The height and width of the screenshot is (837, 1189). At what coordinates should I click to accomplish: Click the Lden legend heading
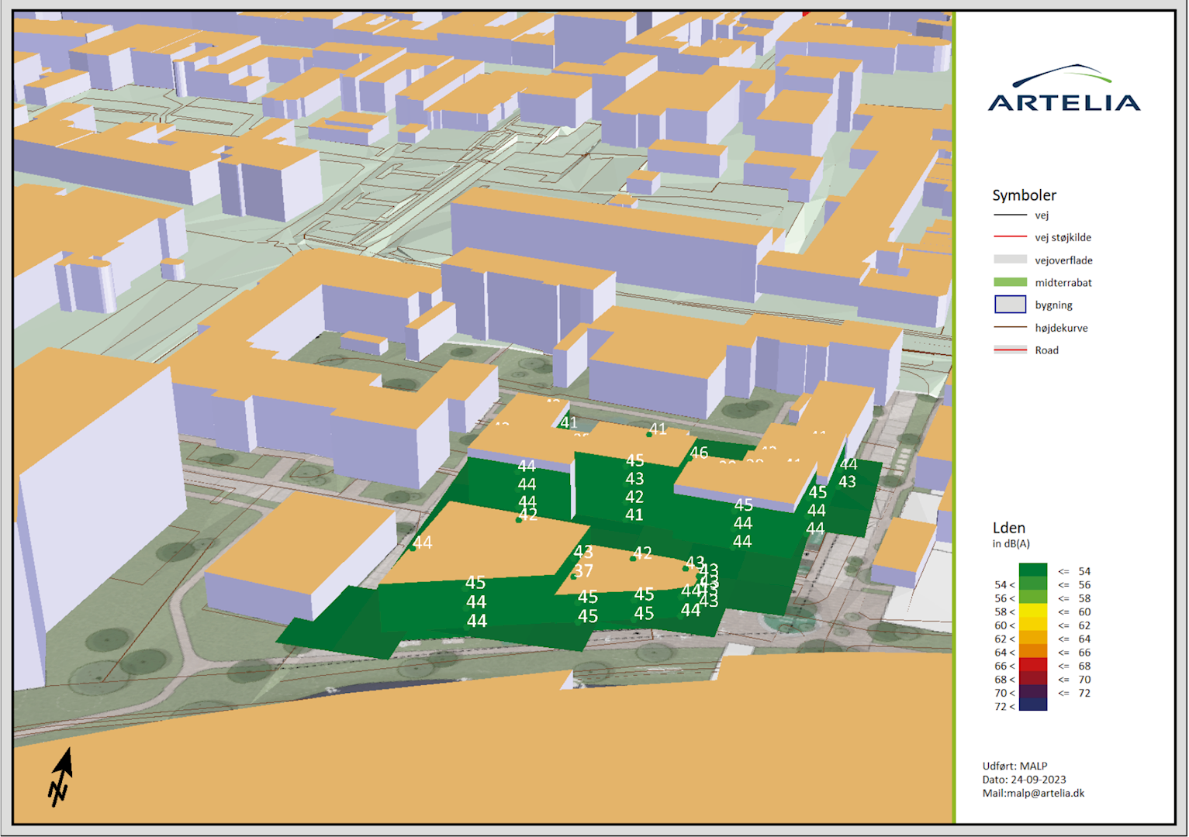coord(1008,528)
